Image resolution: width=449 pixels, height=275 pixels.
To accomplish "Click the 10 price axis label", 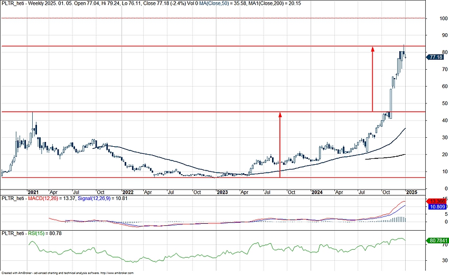I will pyautogui.click(x=445, y=172).
